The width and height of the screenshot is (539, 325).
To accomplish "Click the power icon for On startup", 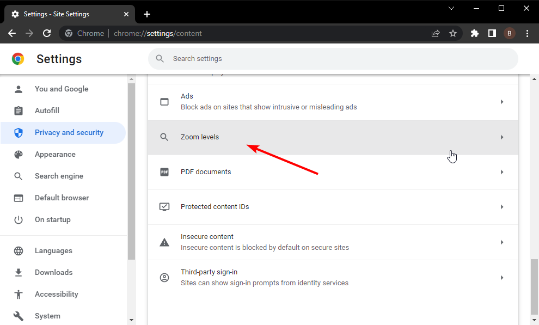I will click(x=19, y=220).
